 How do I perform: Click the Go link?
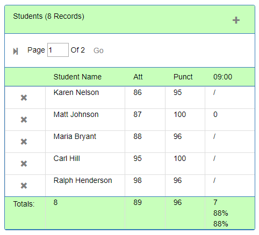click(x=98, y=50)
